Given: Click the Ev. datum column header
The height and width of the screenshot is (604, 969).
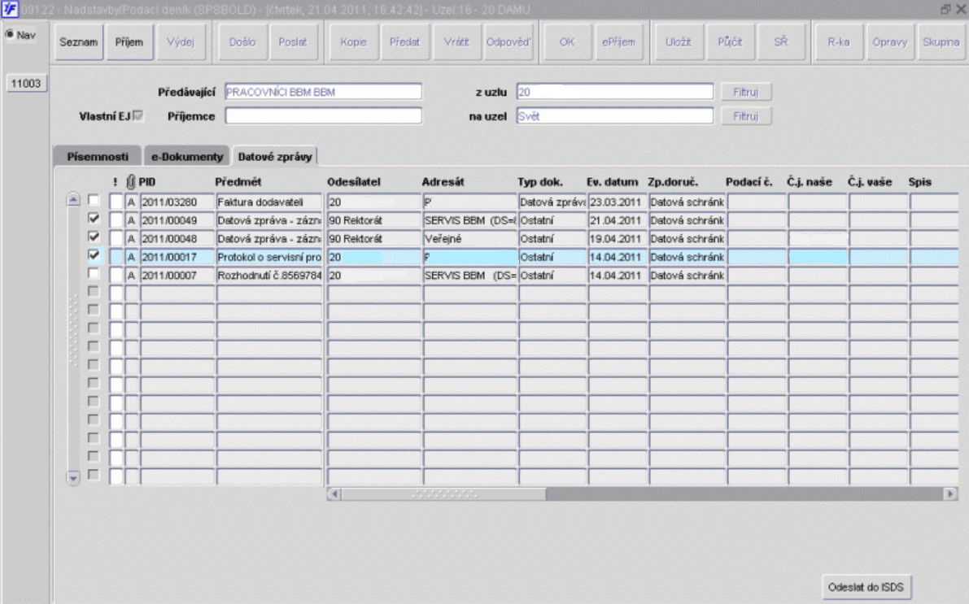Looking at the screenshot, I should (612, 181).
